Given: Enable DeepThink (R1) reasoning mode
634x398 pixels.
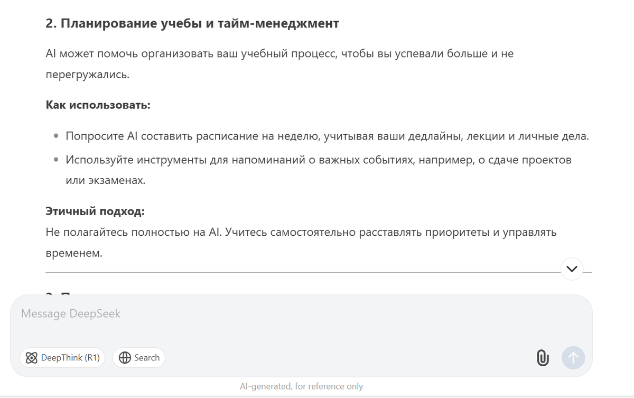Looking at the screenshot, I should coord(63,358).
